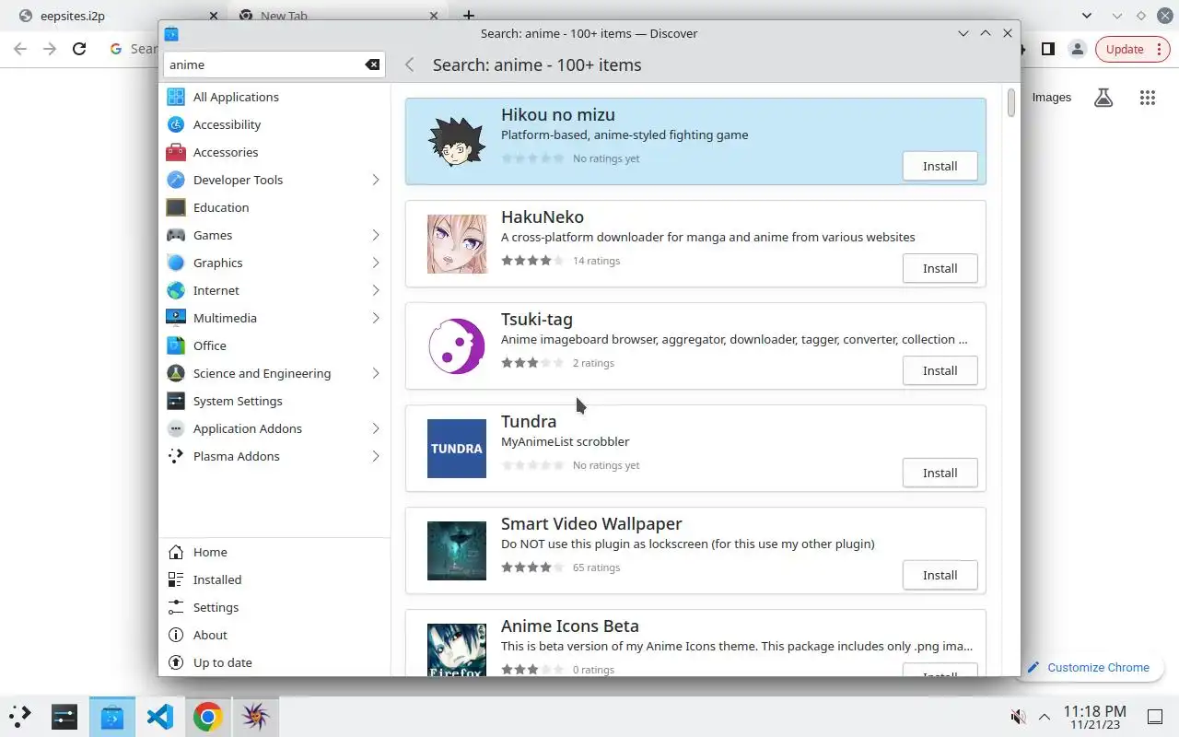
Task: Go to Home via house icon
Action: [176, 552]
